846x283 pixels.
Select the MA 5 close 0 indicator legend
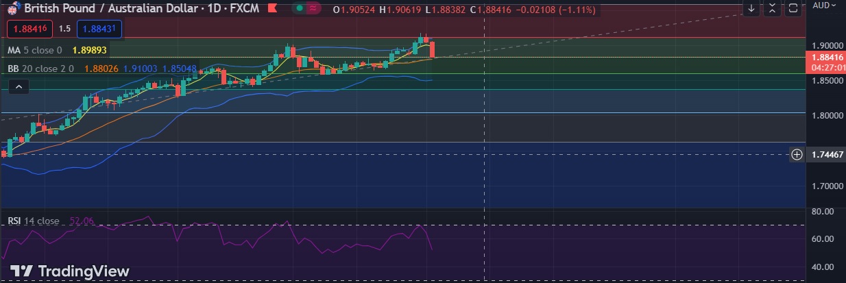click(35, 50)
